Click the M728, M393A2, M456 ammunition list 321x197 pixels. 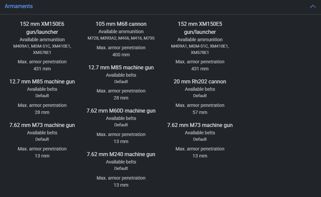point(121,38)
